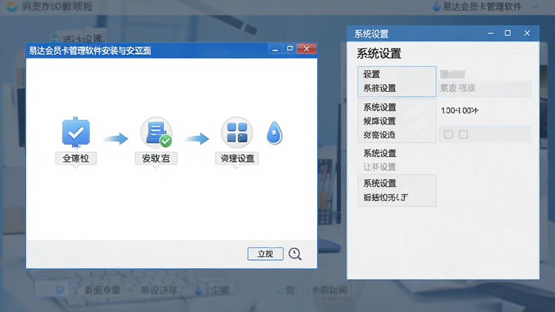Click the 发致查 label under the second step
This screenshot has width=555, height=312.
(156, 158)
